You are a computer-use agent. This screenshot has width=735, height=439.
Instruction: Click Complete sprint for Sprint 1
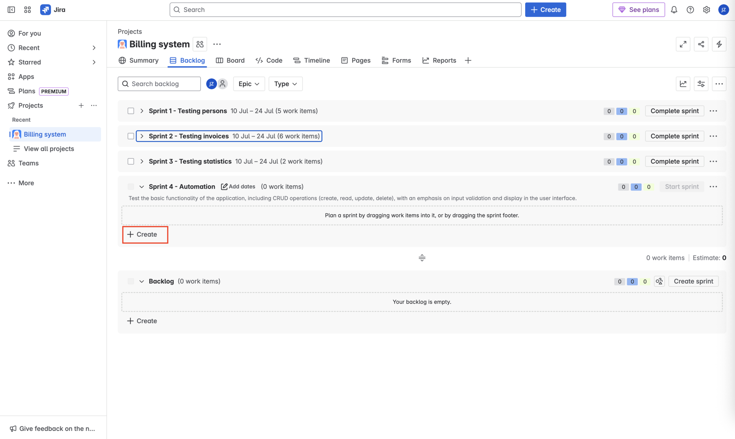(674, 111)
